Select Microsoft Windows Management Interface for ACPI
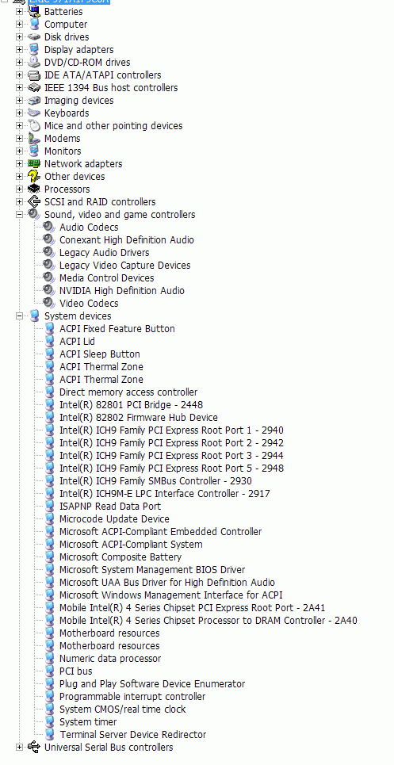Viewport: 394px width, 765px height. pos(170,595)
